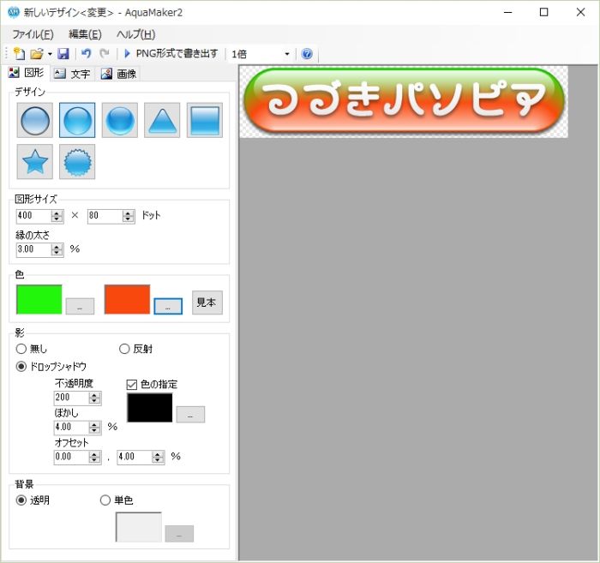
Task: Click the new design file icon
Action: (x=19, y=54)
